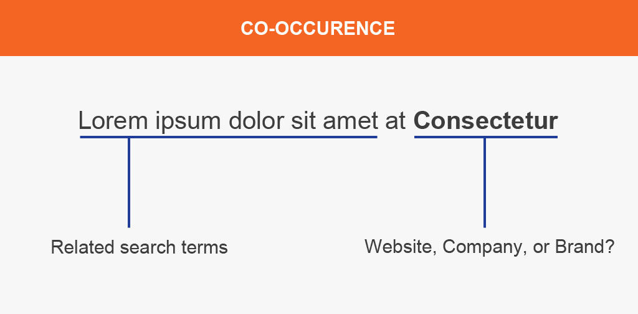Image resolution: width=638 pixels, height=314 pixels.
Task: Click the CO-OCCURENCE header title
Action: pyautogui.click(x=318, y=29)
